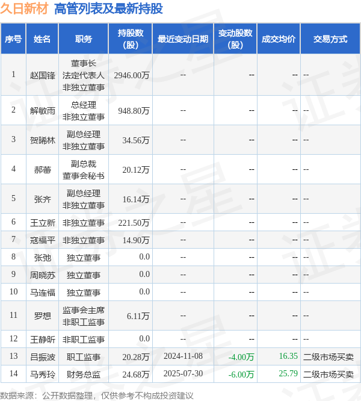Screen dimensions: 361x401
Task: Click the 高管列表及最新持股 heading
Action: tap(108, 8)
